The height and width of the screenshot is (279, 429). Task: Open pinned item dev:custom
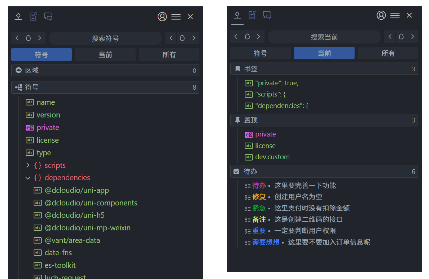pos(272,157)
